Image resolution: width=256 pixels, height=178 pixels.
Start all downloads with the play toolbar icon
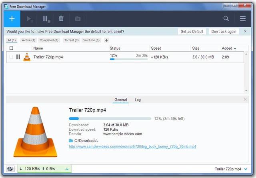point(30,19)
